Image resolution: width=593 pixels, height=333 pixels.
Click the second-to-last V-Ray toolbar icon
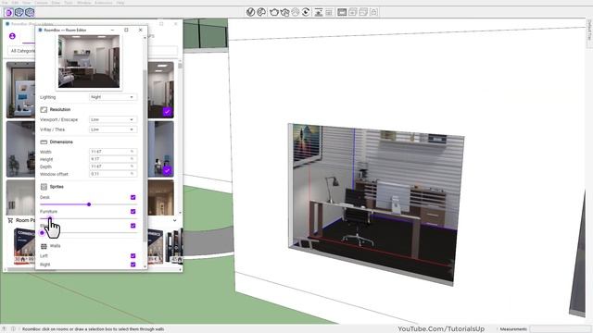pos(363,12)
